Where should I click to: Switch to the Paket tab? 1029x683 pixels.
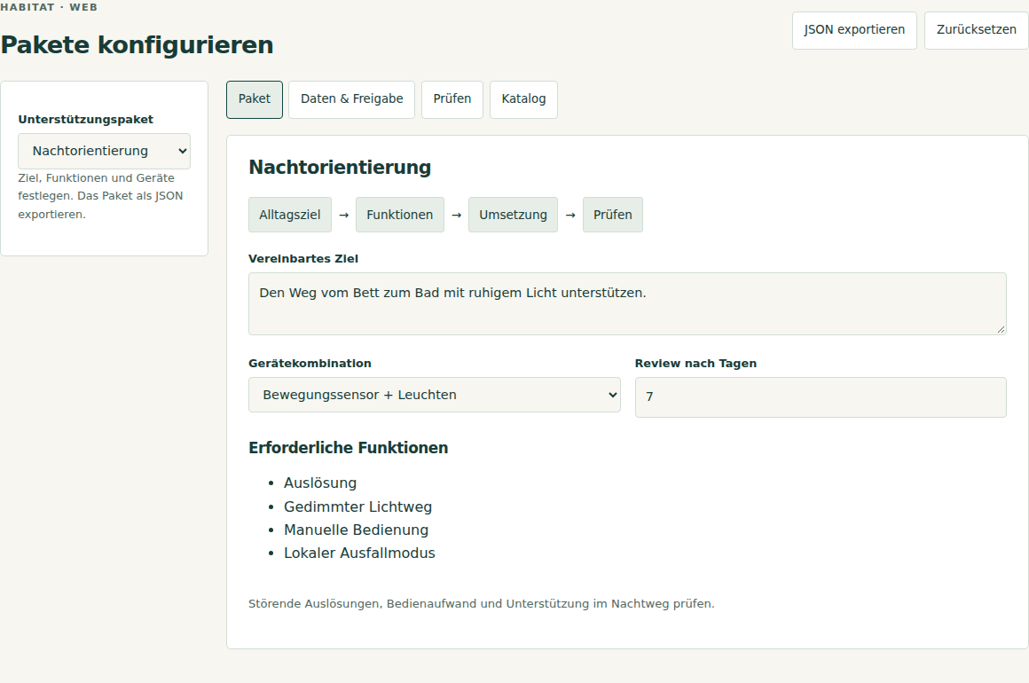pos(254,99)
